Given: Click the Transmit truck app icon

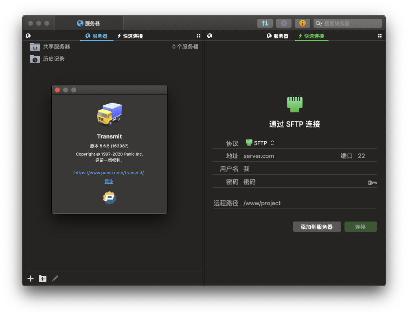Looking at the screenshot, I should pyautogui.click(x=110, y=114).
